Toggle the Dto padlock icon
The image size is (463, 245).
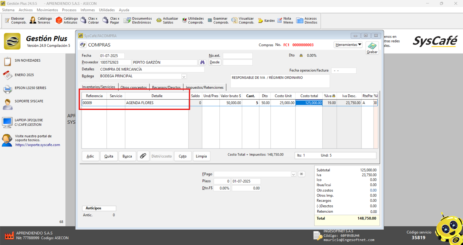click(x=301, y=55)
